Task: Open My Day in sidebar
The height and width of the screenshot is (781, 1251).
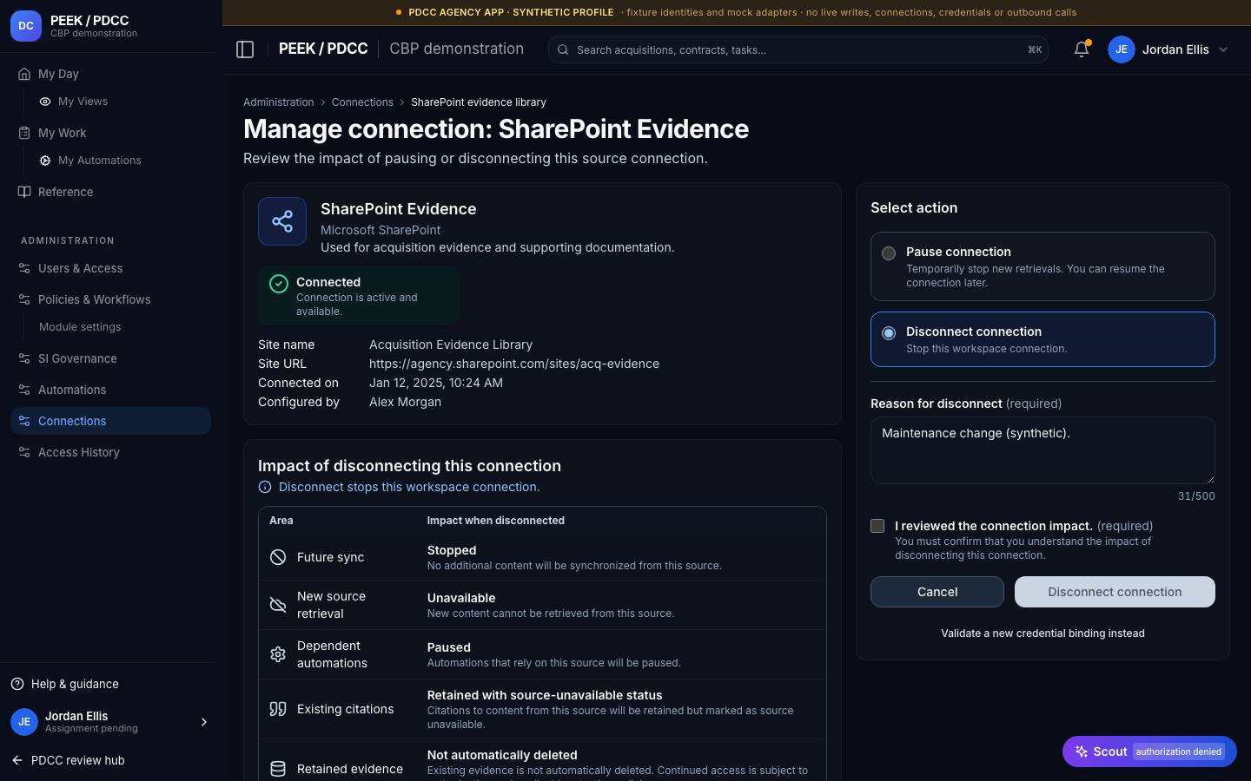Action: coord(110,74)
